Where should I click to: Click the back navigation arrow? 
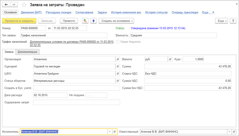click(6, 5)
